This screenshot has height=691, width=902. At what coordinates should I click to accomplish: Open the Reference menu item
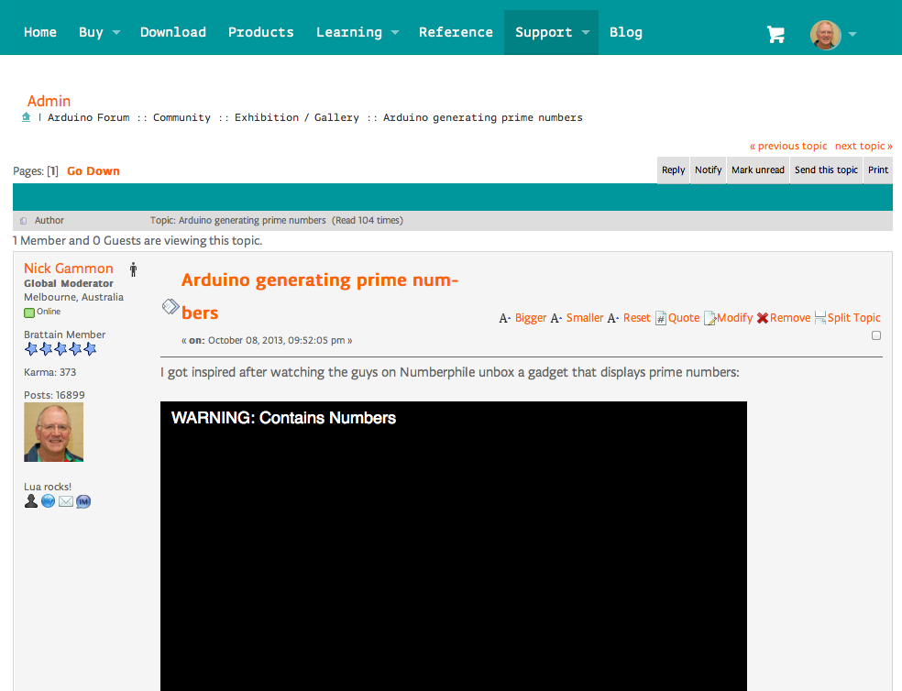point(456,32)
